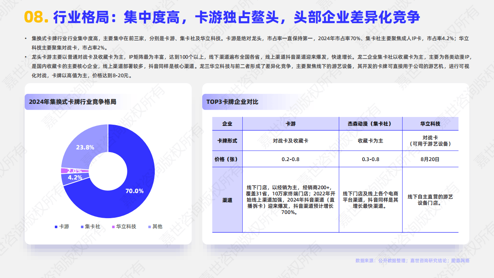Image resolution: width=494 pixels, height=278 pixels.
Task: Select the 渠道 row label
Action: (228, 201)
